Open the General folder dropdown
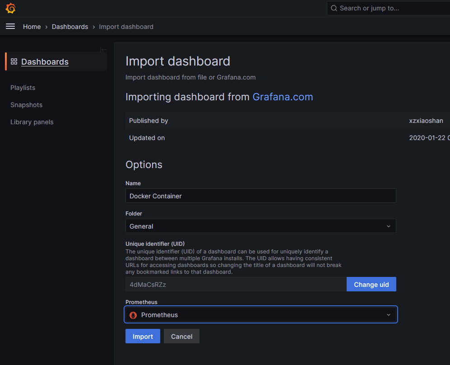 pyautogui.click(x=260, y=226)
